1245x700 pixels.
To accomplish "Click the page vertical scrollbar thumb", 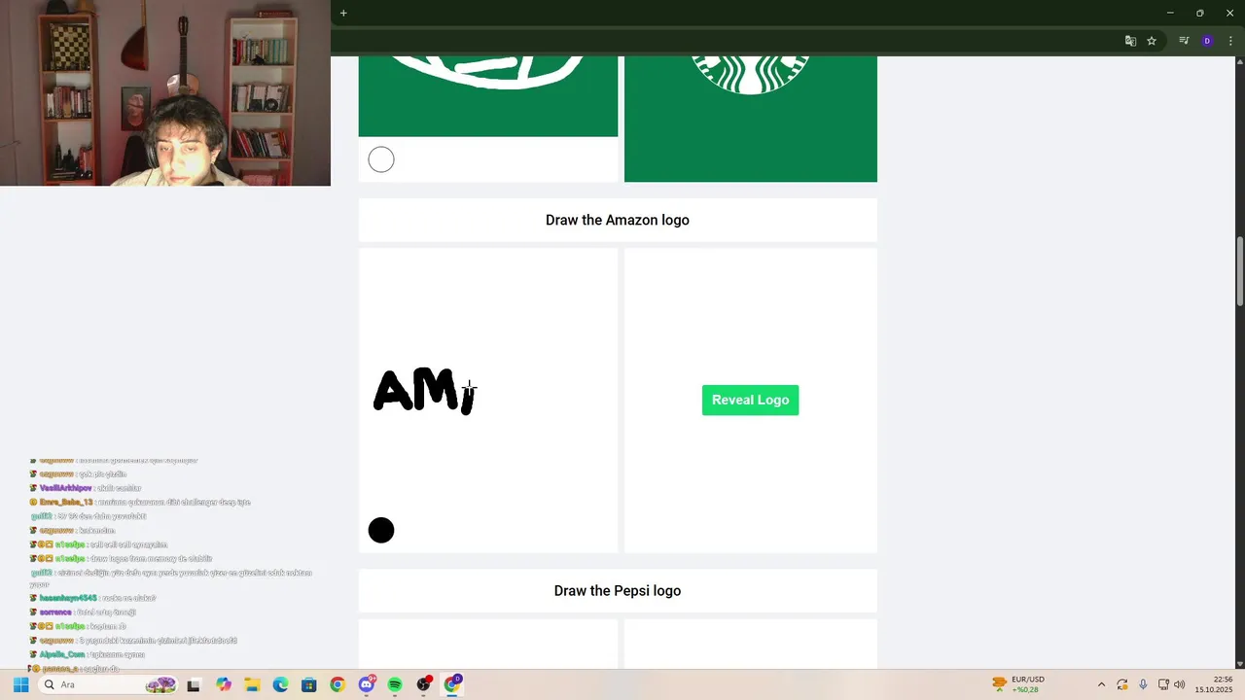I will coord(1239,272).
